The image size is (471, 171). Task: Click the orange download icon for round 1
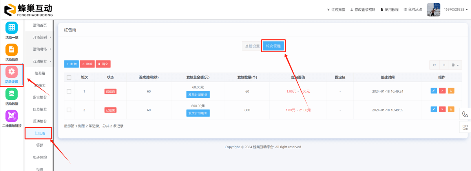point(451,91)
